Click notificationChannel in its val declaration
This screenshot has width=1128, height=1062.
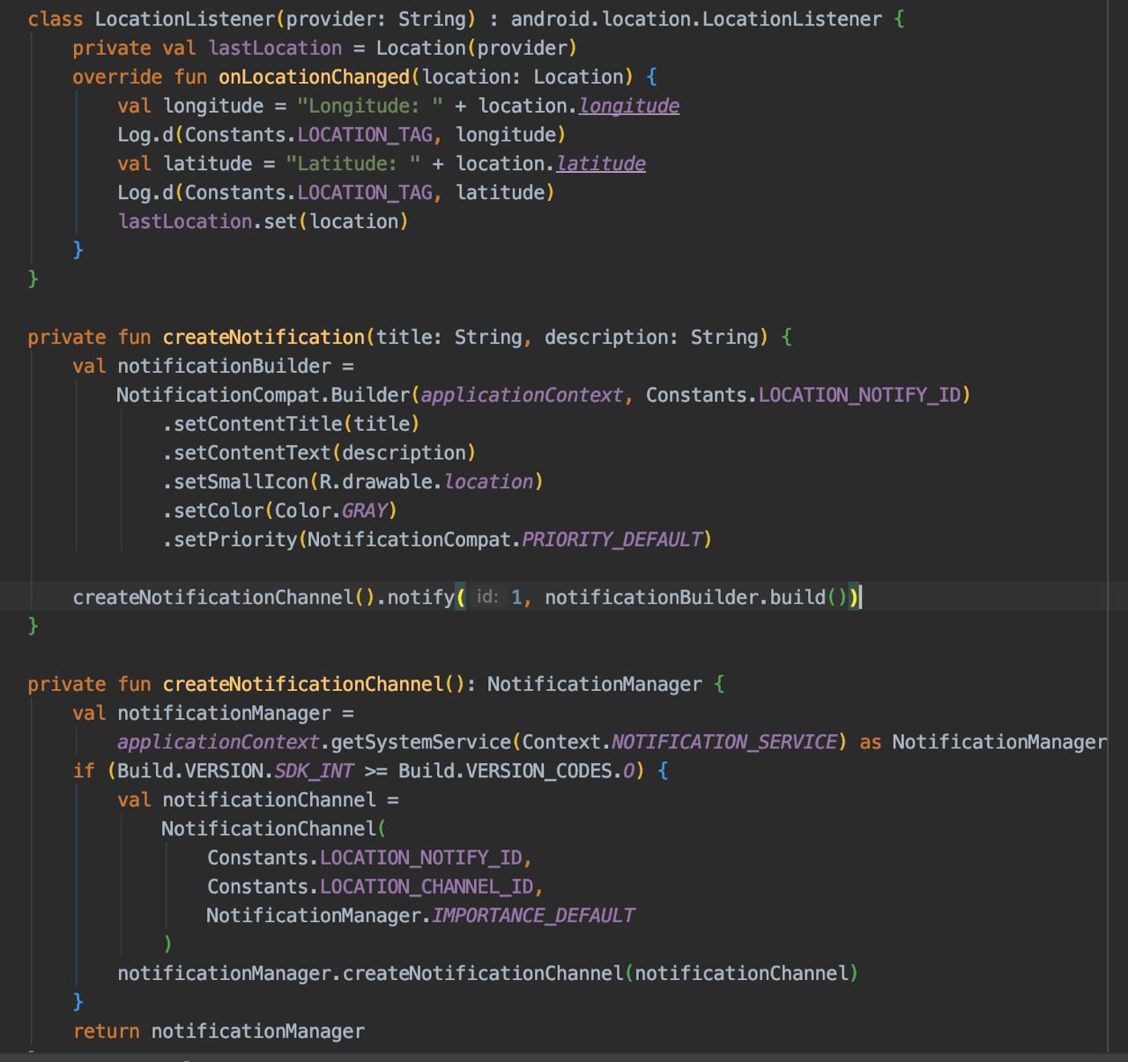pyautogui.click(x=269, y=800)
